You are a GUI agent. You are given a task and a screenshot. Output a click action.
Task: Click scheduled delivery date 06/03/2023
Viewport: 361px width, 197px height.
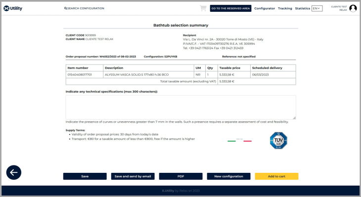coord(261,75)
